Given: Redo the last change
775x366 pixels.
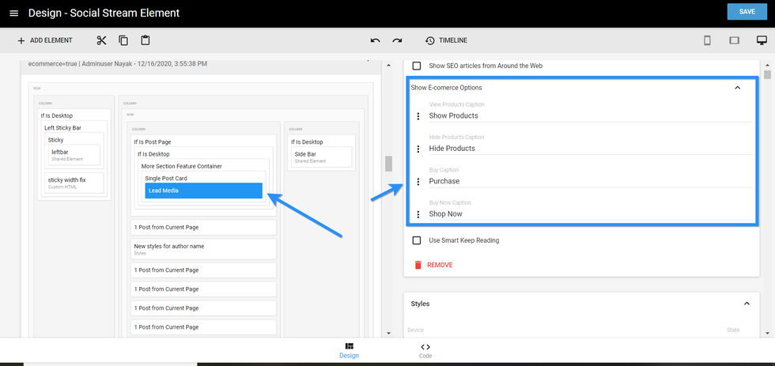Looking at the screenshot, I should click(397, 40).
